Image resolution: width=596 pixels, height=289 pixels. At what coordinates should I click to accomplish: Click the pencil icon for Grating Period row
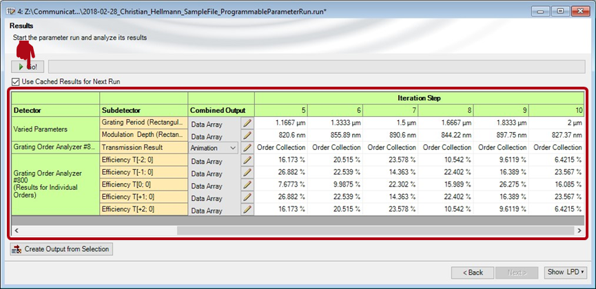point(247,123)
